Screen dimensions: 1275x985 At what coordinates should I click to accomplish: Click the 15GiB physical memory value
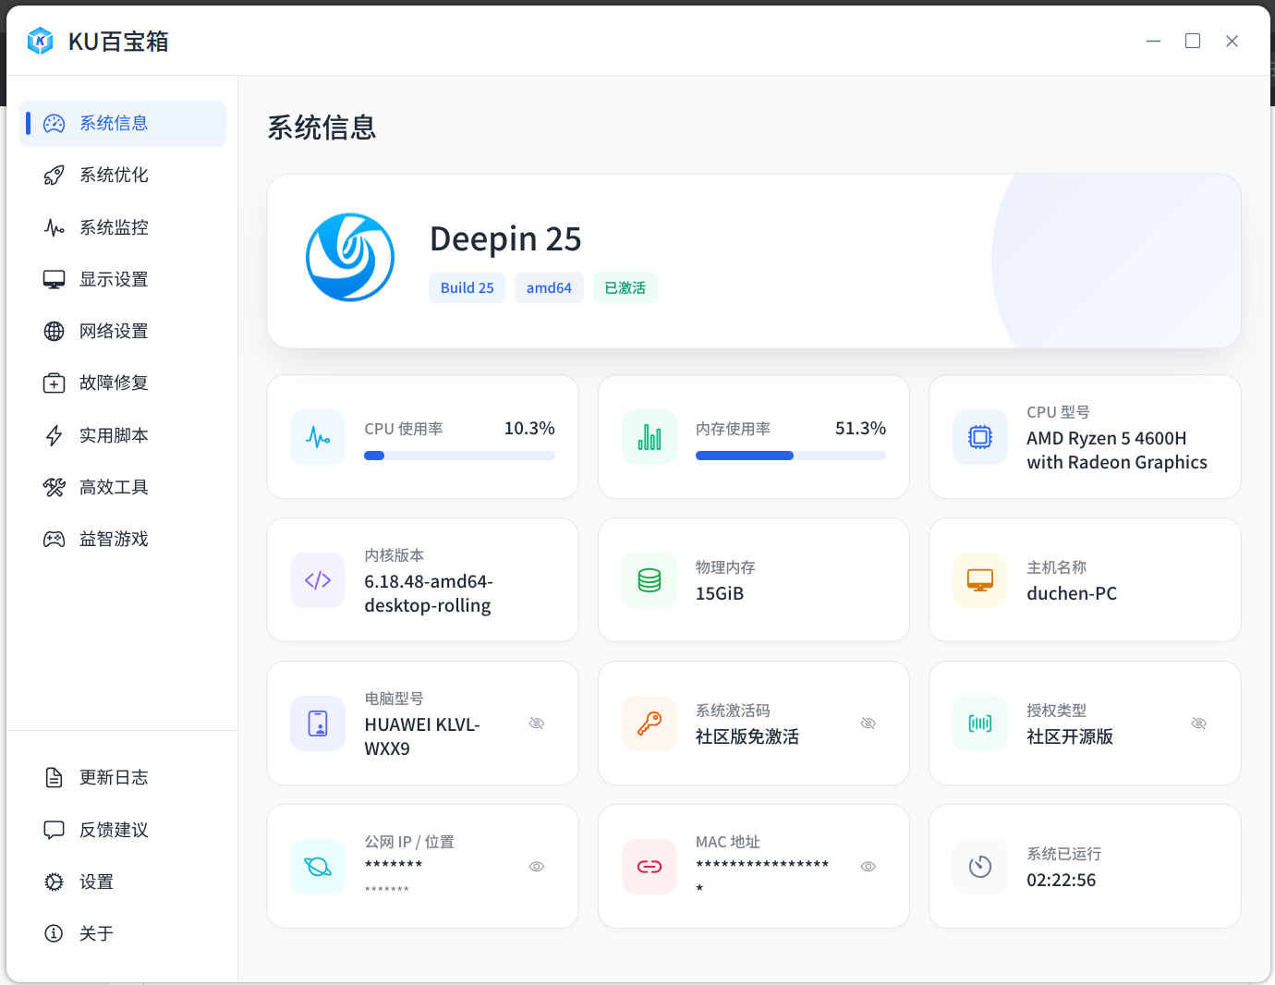pos(720,593)
